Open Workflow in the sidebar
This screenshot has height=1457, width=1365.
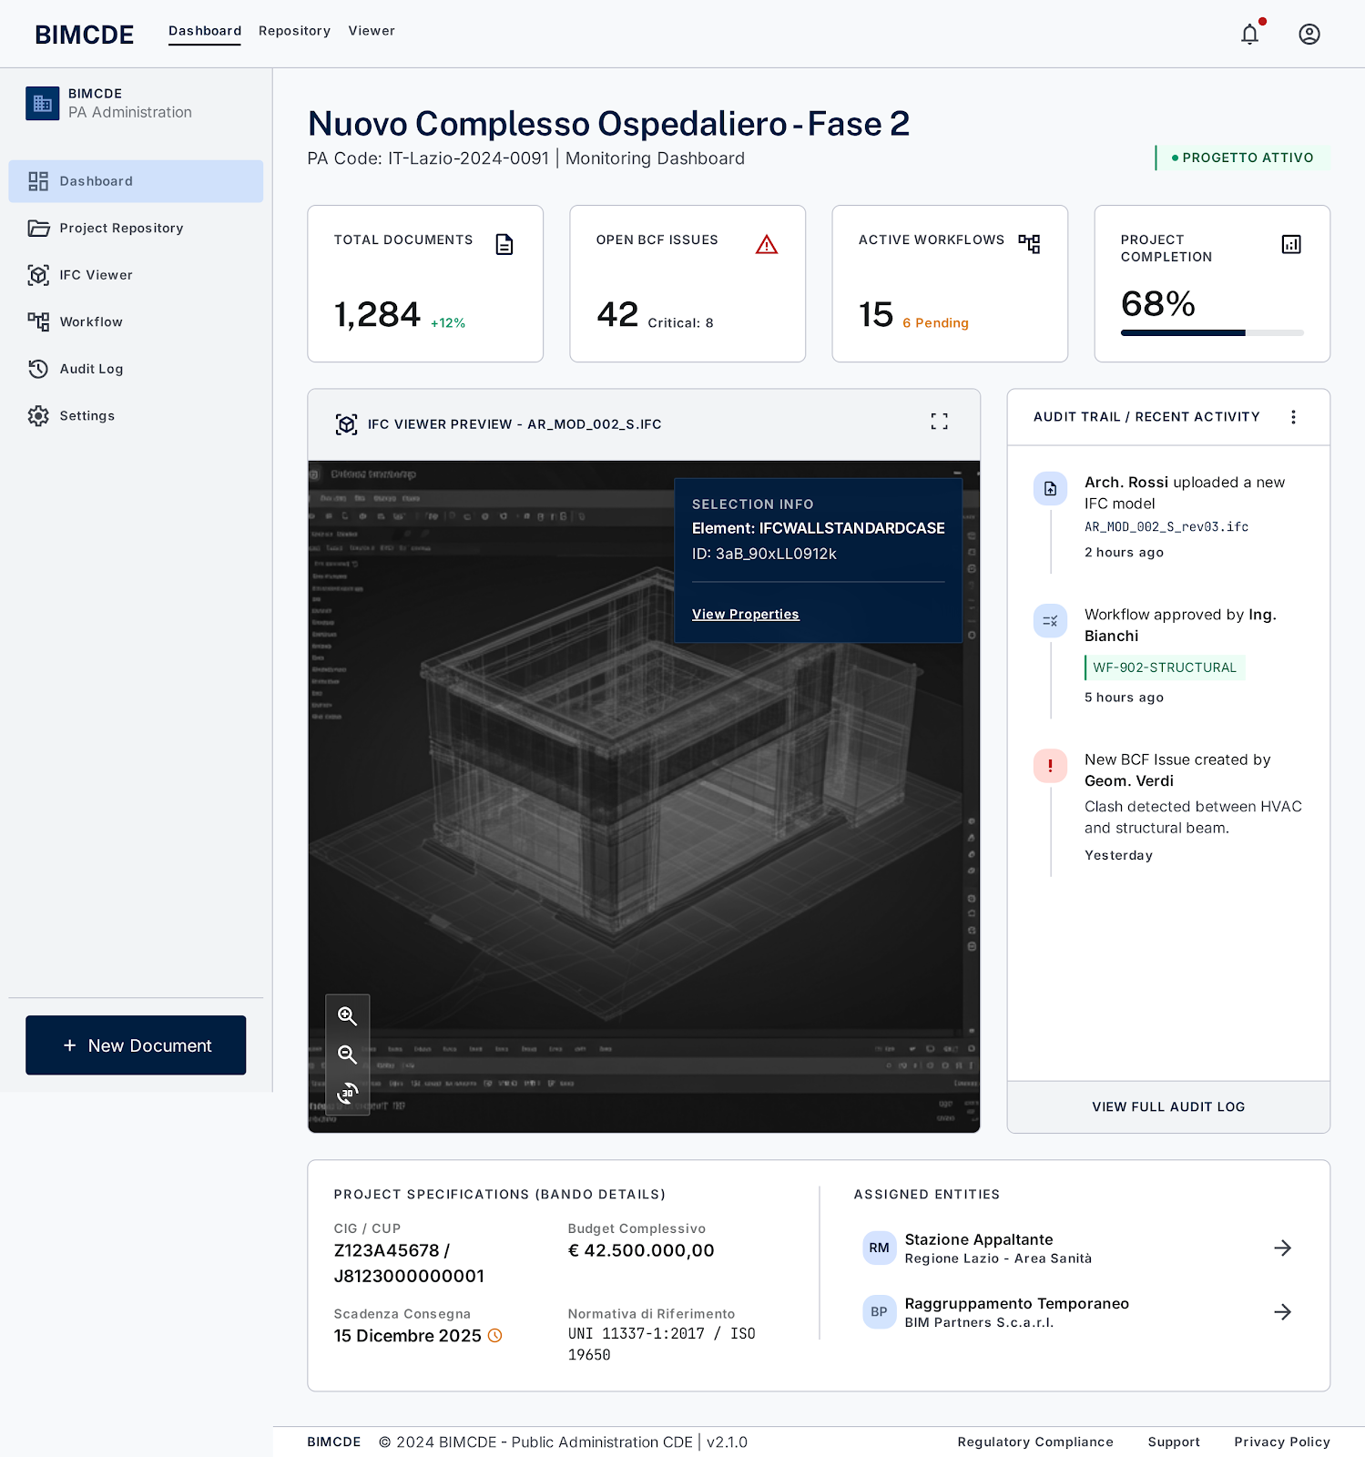click(x=136, y=321)
